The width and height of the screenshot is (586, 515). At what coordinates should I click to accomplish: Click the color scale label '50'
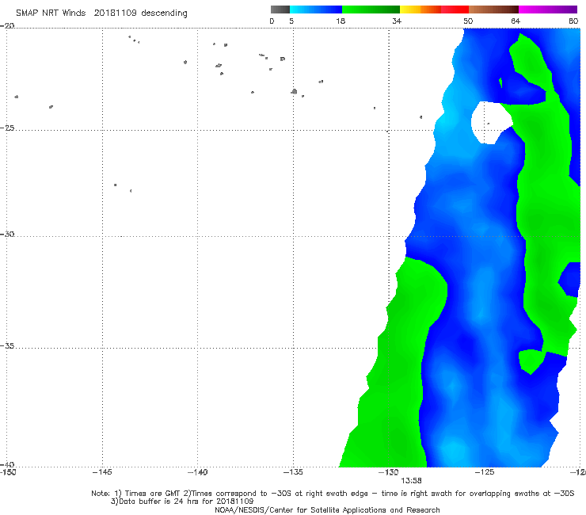pyautogui.click(x=468, y=21)
